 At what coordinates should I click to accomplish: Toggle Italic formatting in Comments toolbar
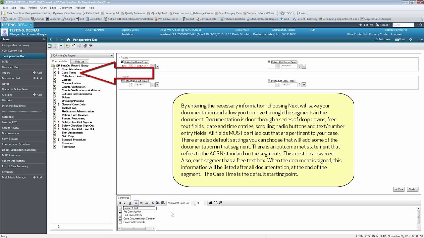[x=125, y=203]
